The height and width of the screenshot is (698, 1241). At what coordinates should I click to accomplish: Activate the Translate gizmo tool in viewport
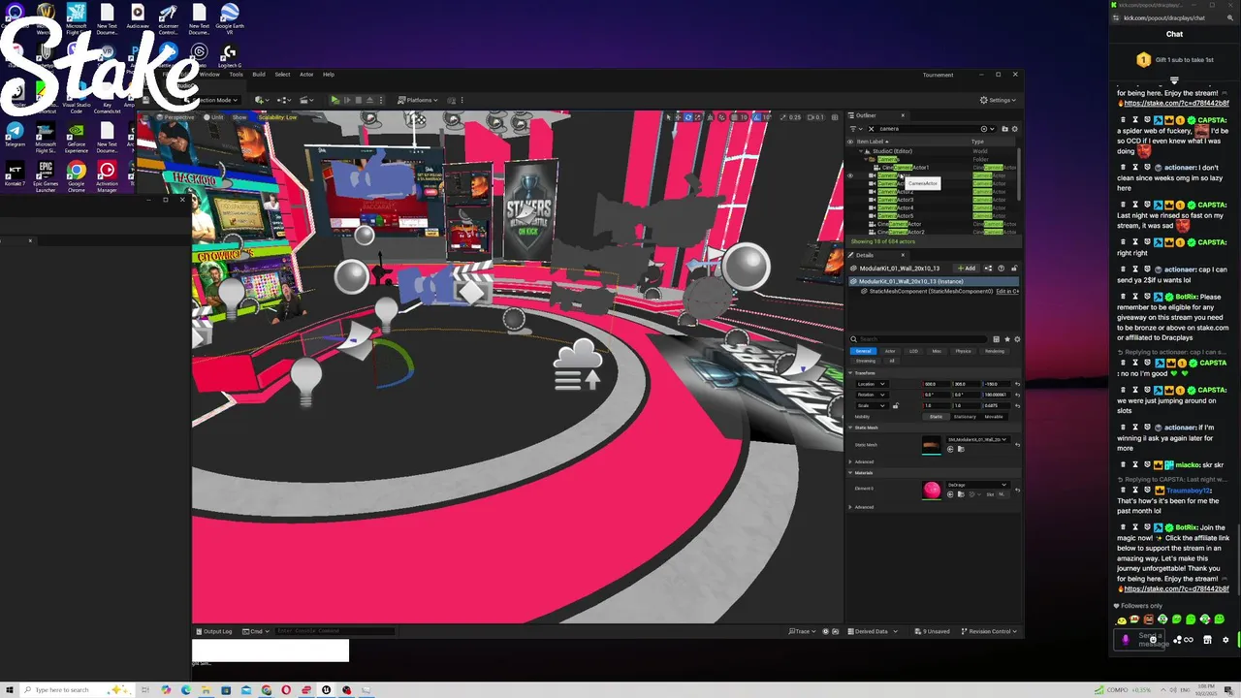tap(679, 117)
